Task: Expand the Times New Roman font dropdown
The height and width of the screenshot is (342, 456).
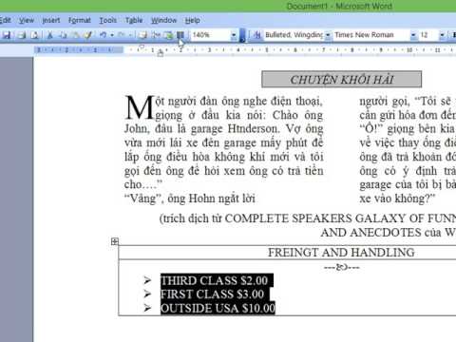Action: coord(413,35)
